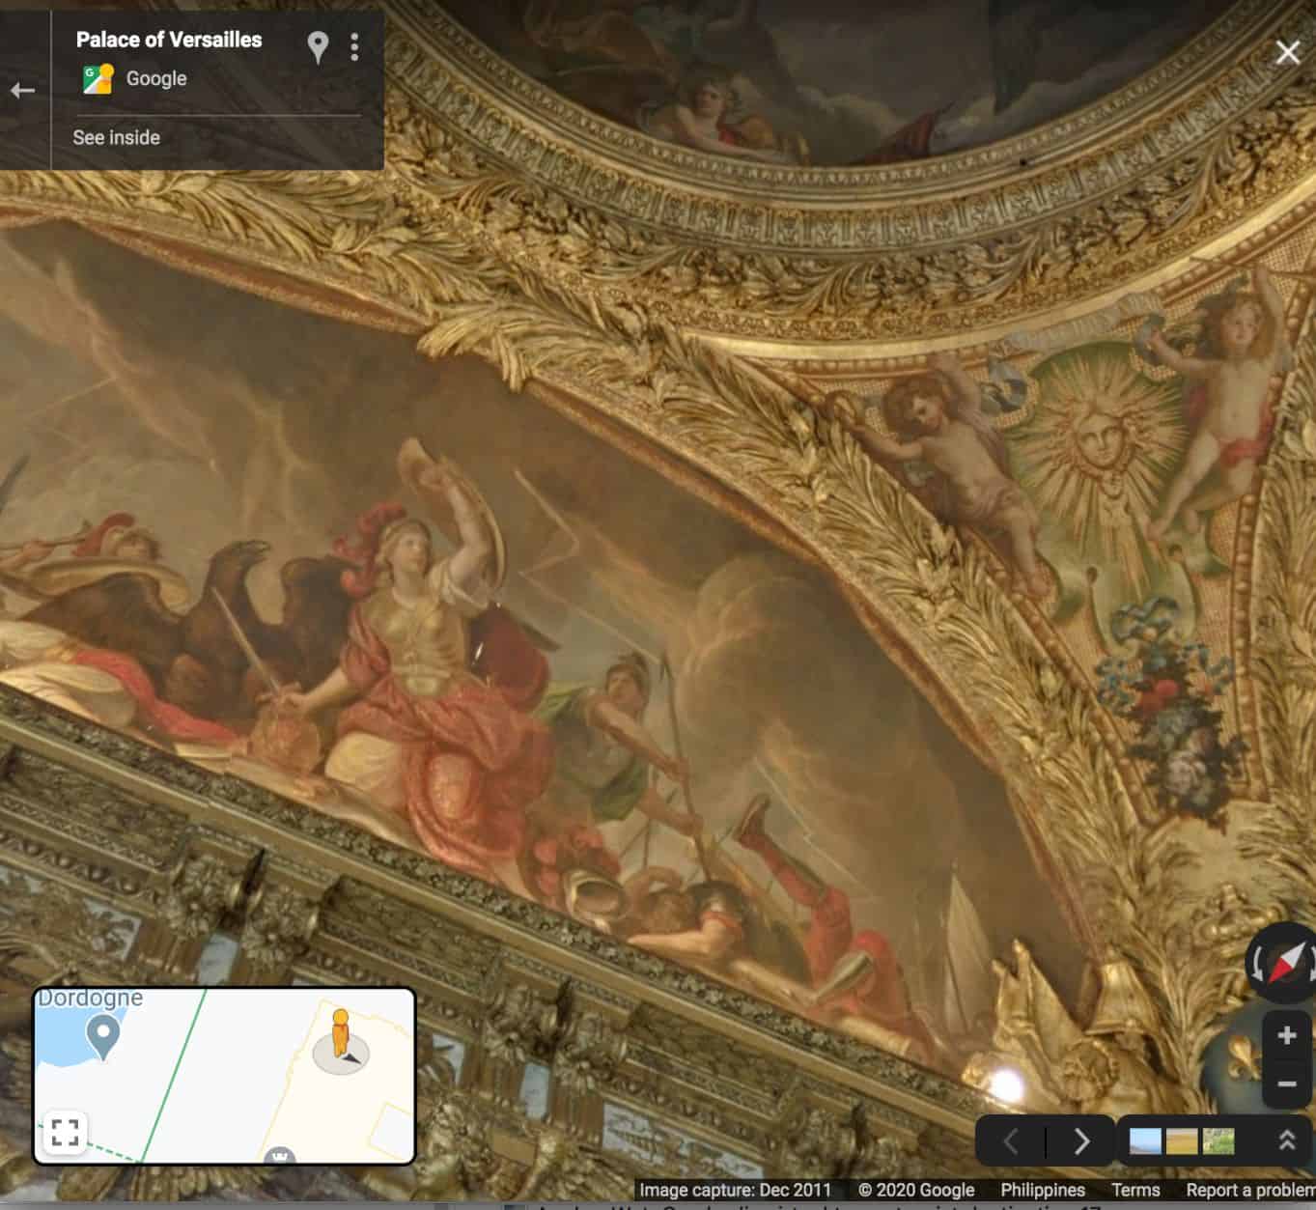
Task: Open the three-dot more options menu
Action: pyautogui.click(x=354, y=46)
